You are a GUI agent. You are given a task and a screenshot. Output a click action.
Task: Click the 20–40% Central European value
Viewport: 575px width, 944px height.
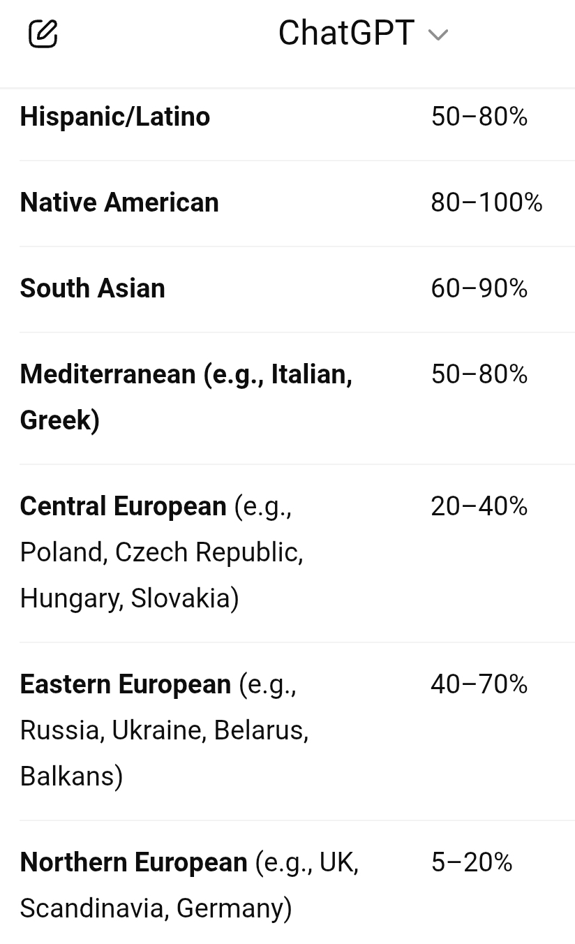(479, 506)
